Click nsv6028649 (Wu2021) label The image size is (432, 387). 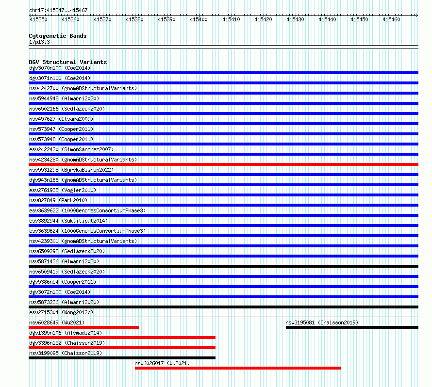click(57, 322)
